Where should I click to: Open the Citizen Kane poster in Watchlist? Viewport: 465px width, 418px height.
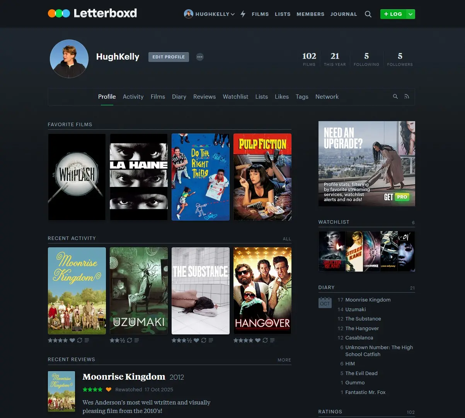(354, 252)
